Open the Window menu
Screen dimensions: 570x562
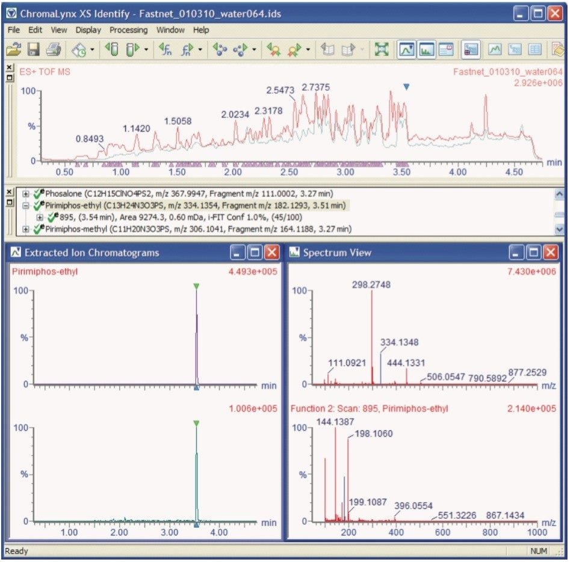point(170,30)
